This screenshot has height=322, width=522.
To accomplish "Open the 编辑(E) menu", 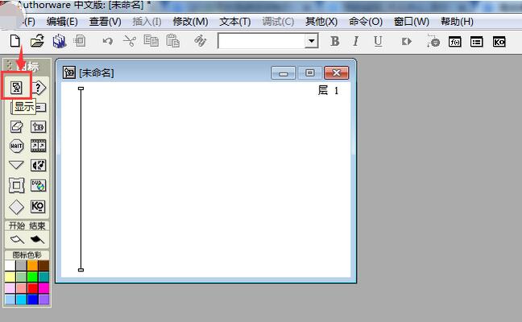I will coord(62,22).
